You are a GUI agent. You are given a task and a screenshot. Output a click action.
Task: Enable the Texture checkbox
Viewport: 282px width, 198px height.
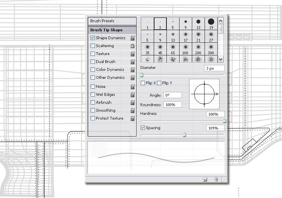pyautogui.click(x=93, y=53)
